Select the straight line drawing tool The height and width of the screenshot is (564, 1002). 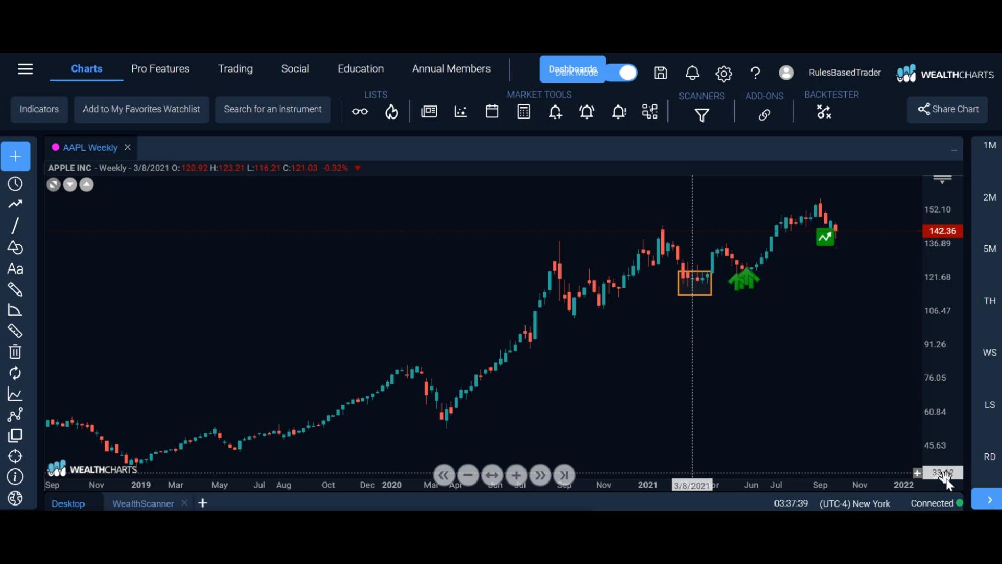(15, 226)
